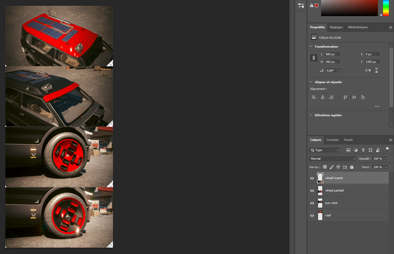Click the lock transparent pixels icon
394x254 pixels.
(325, 167)
